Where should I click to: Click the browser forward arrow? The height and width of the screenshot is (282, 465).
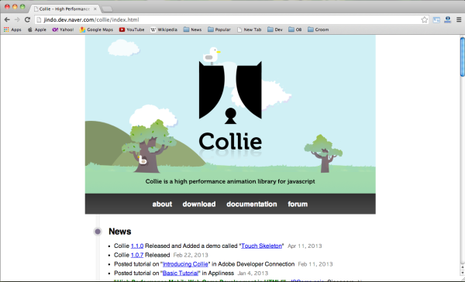(x=17, y=20)
